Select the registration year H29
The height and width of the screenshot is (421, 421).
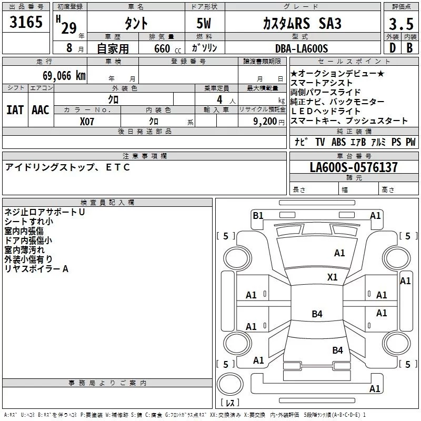[x=66, y=25]
